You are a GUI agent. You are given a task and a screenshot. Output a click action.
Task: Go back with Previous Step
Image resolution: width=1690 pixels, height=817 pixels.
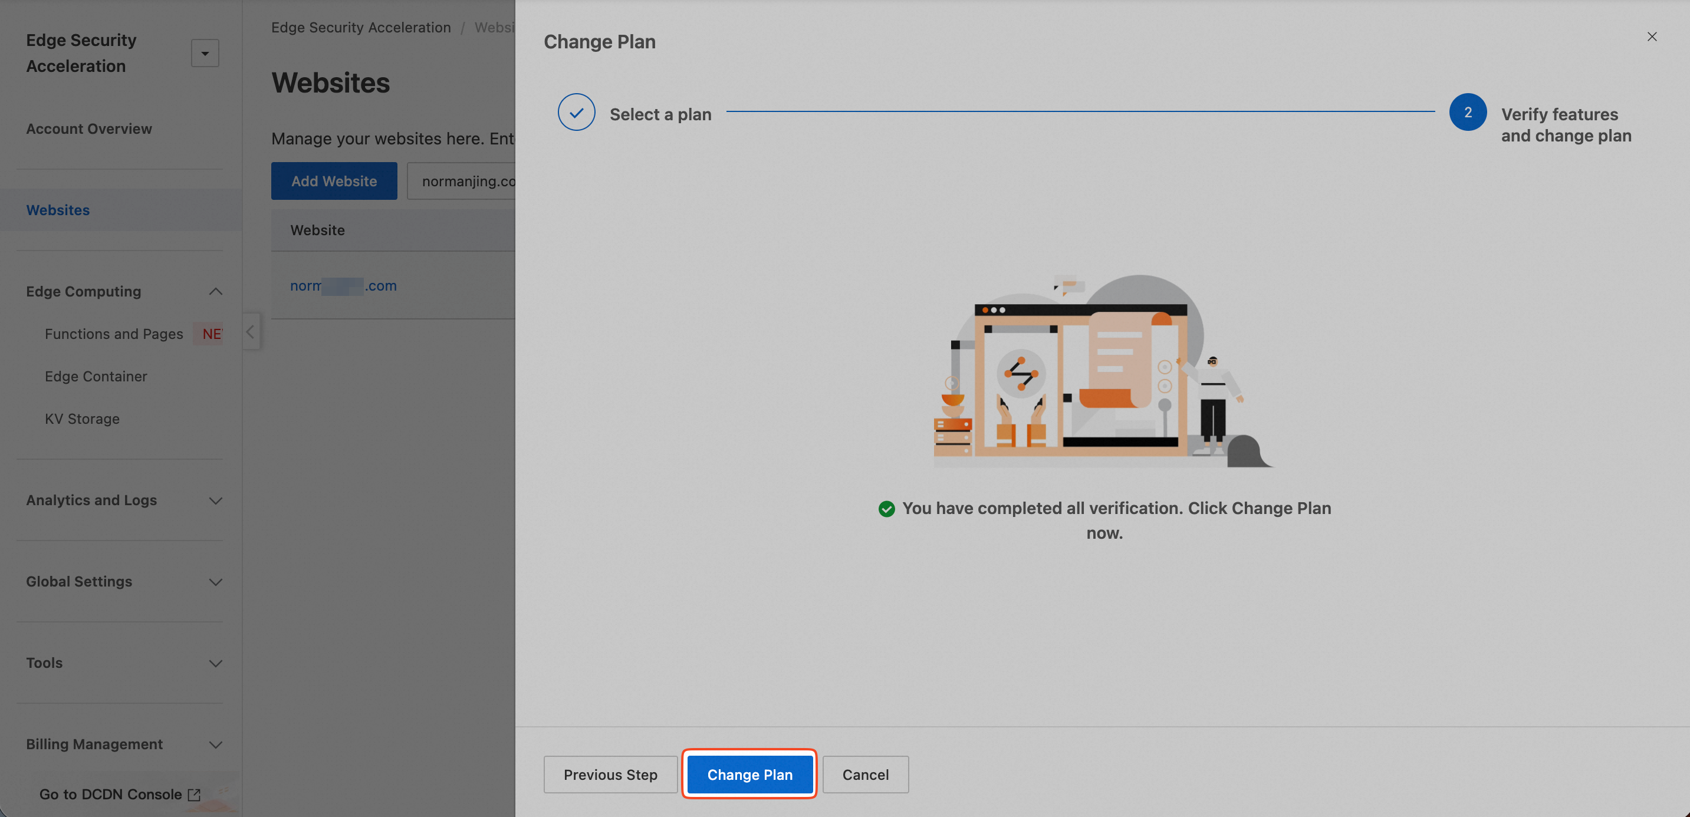[x=610, y=774]
